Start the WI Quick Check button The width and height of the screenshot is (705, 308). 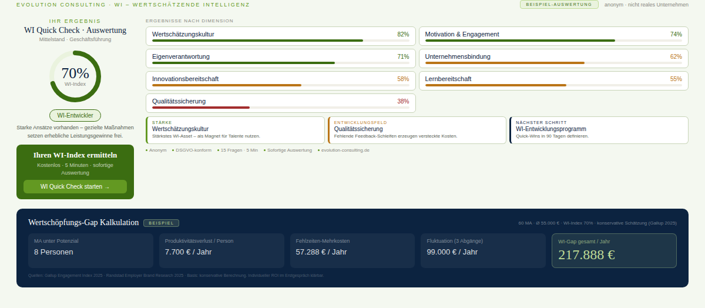click(75, 187)
